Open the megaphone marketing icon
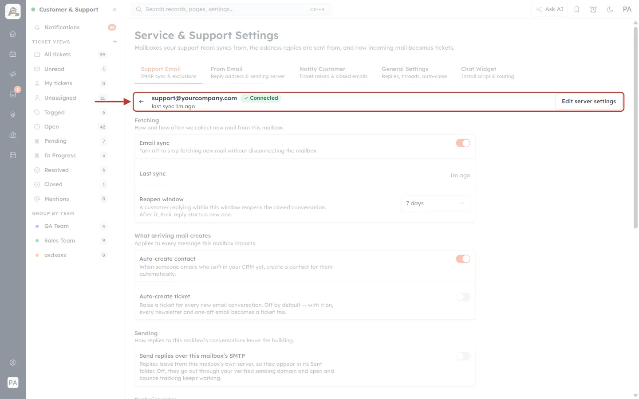639x399 pixels. click(x=13, y=74)
